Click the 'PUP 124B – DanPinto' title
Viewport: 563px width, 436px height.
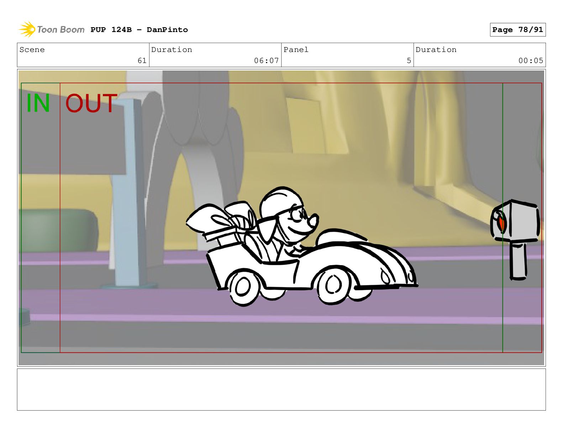pyautogui.click(x=139, y=30)
